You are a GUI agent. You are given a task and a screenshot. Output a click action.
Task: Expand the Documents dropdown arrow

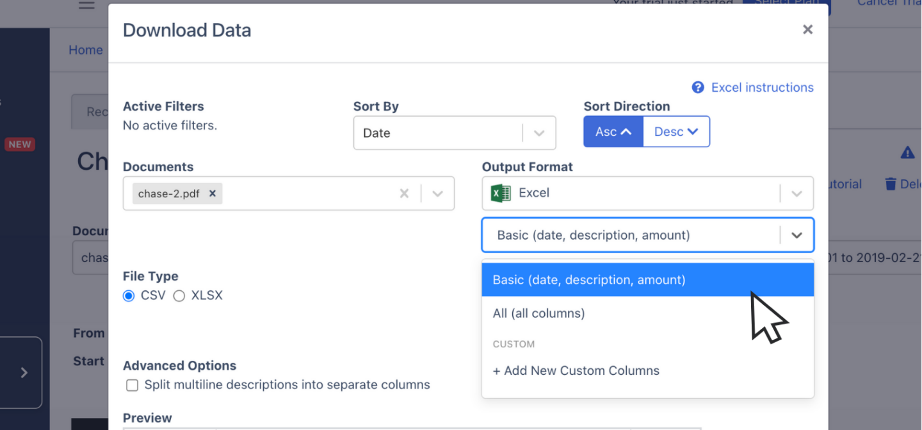tap(438, 194)
